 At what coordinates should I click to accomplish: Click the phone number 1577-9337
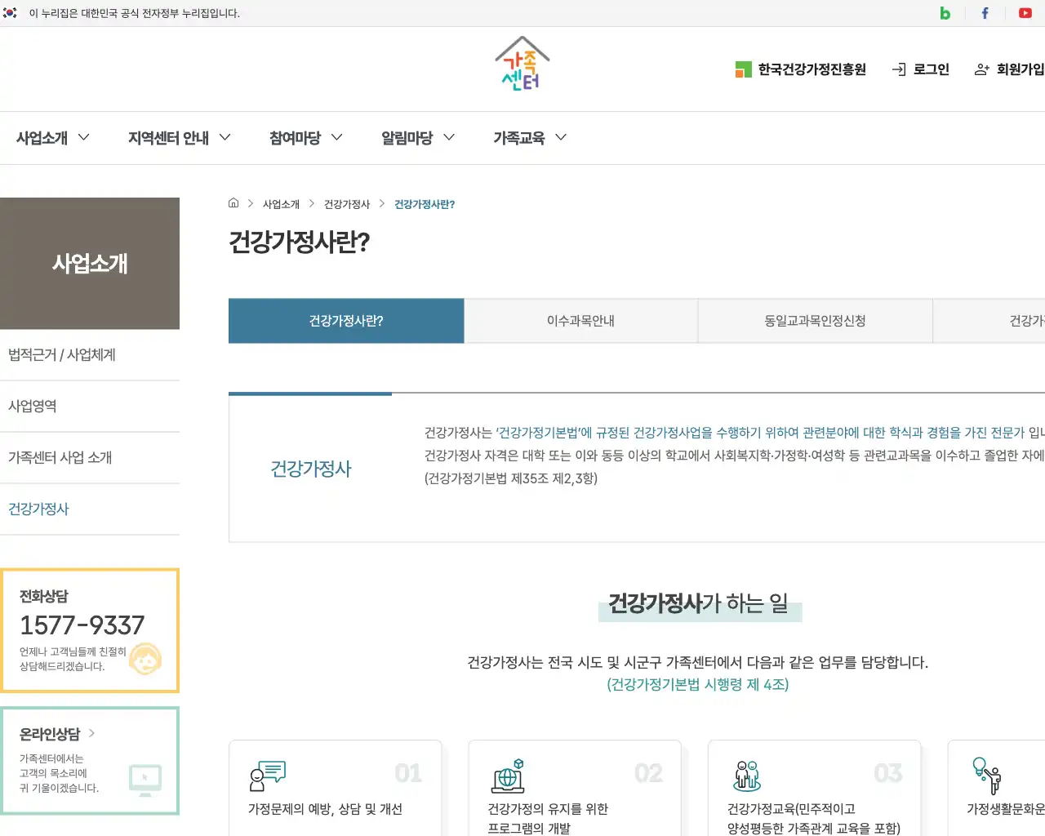[82, 625]
